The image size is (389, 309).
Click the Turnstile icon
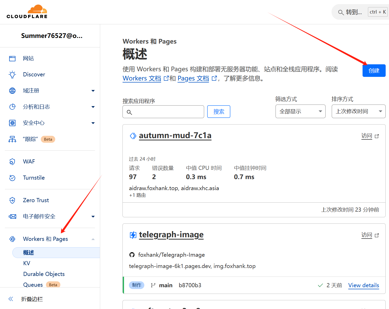12,178
